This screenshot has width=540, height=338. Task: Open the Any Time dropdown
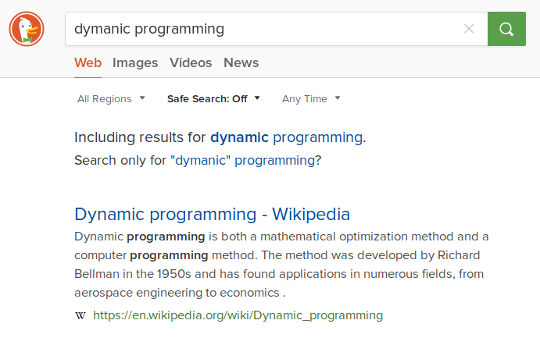[x=311, y=99]
